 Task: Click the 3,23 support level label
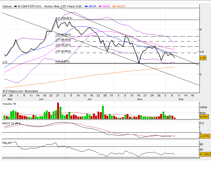(5, 62)
